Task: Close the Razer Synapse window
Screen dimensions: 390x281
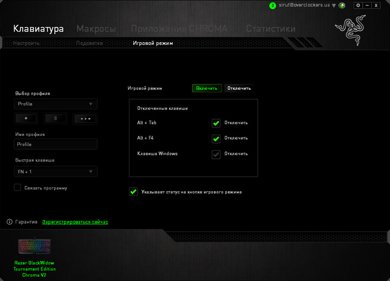Action: (x=376, y=5)
